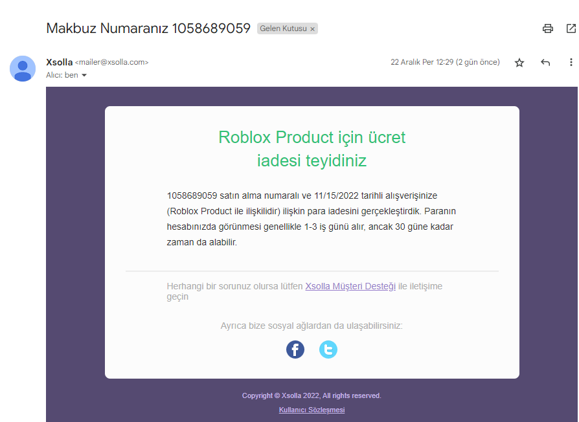Screen dimensions: 579x422
Task: Open the Xsolla Facebook page icon
Action: [295, 350]
